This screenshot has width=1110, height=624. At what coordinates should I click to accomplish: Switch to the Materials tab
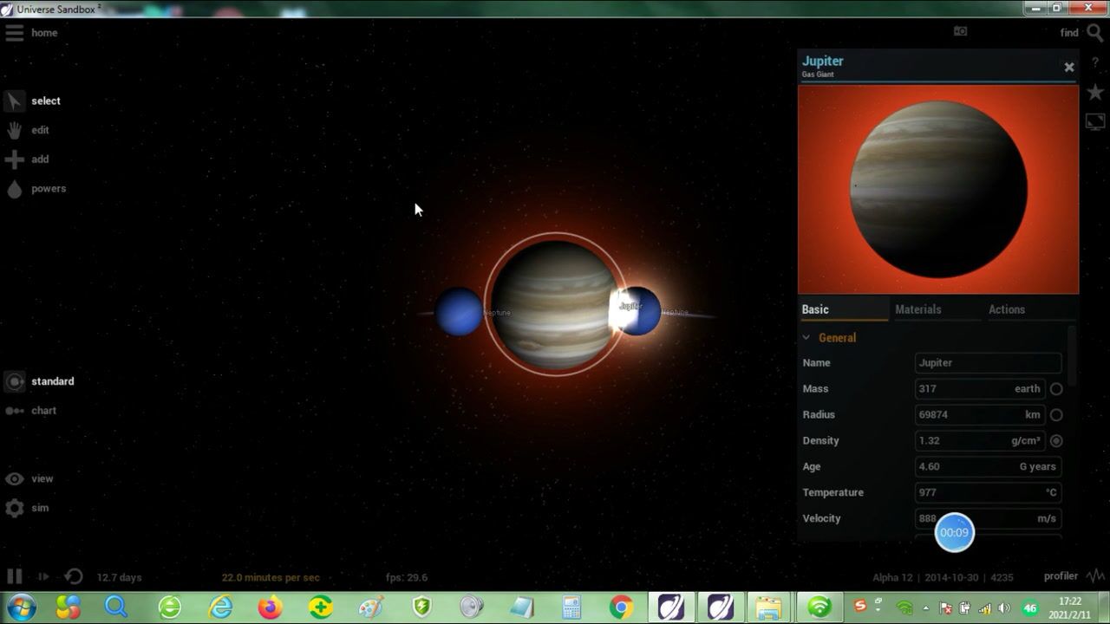[917, 309]
